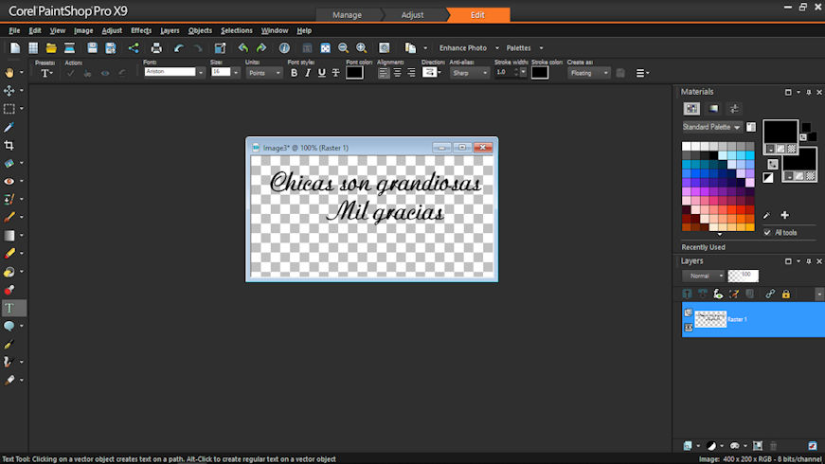Switch to the Adjust tab
This screenshot has width=825, height=464.
412,15
